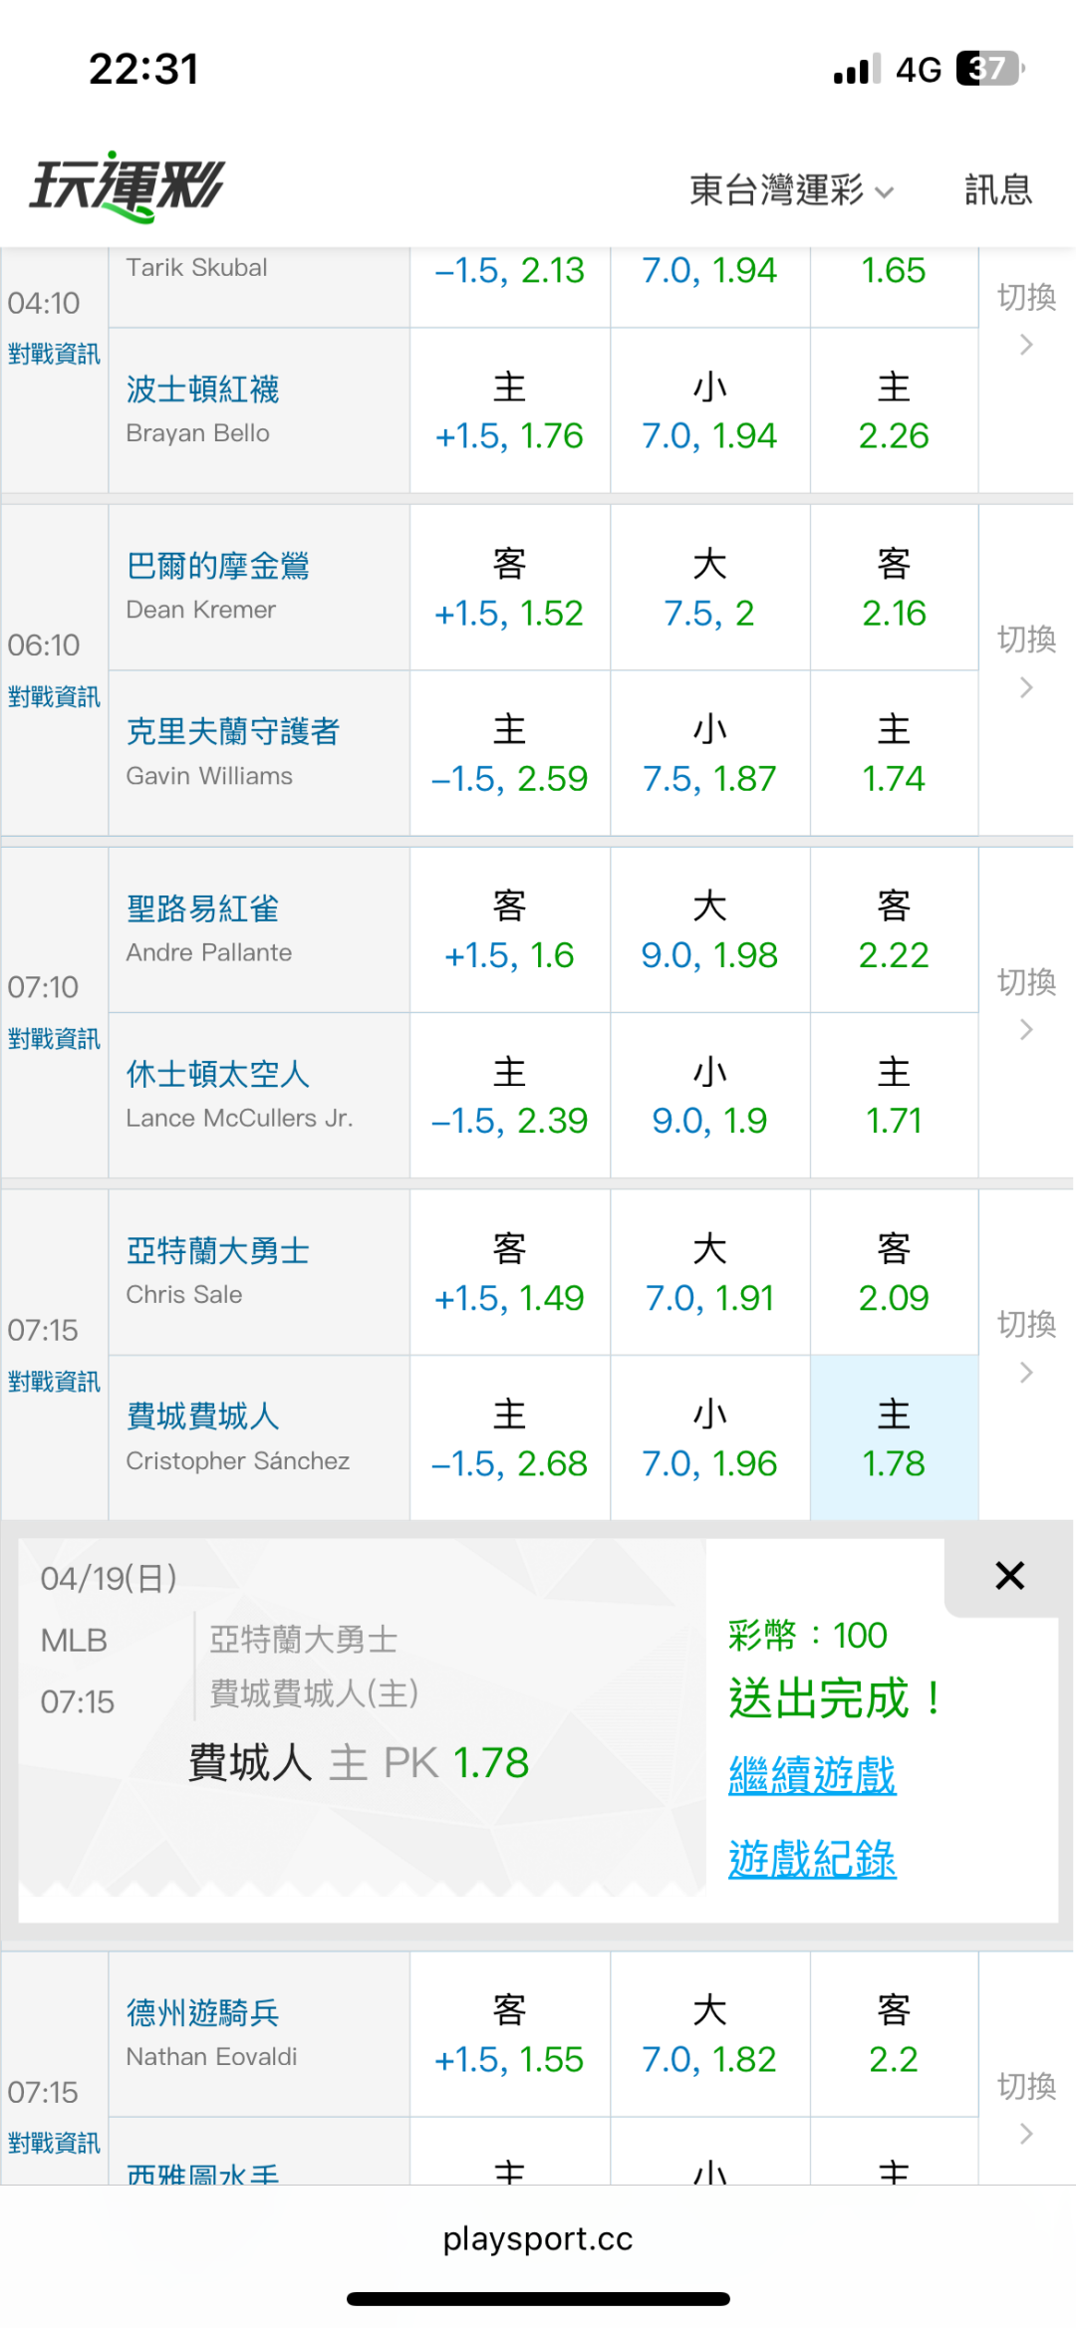Select Astros home moneyline 1.71
1076x2328 pixels.
click(x=894, y=1096)
